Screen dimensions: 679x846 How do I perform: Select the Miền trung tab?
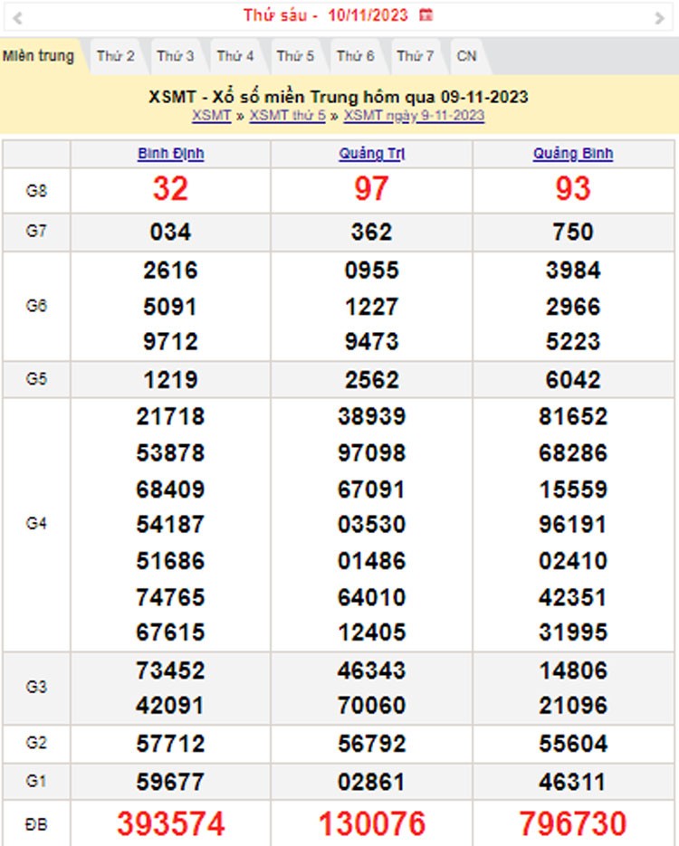coord(38,56)
